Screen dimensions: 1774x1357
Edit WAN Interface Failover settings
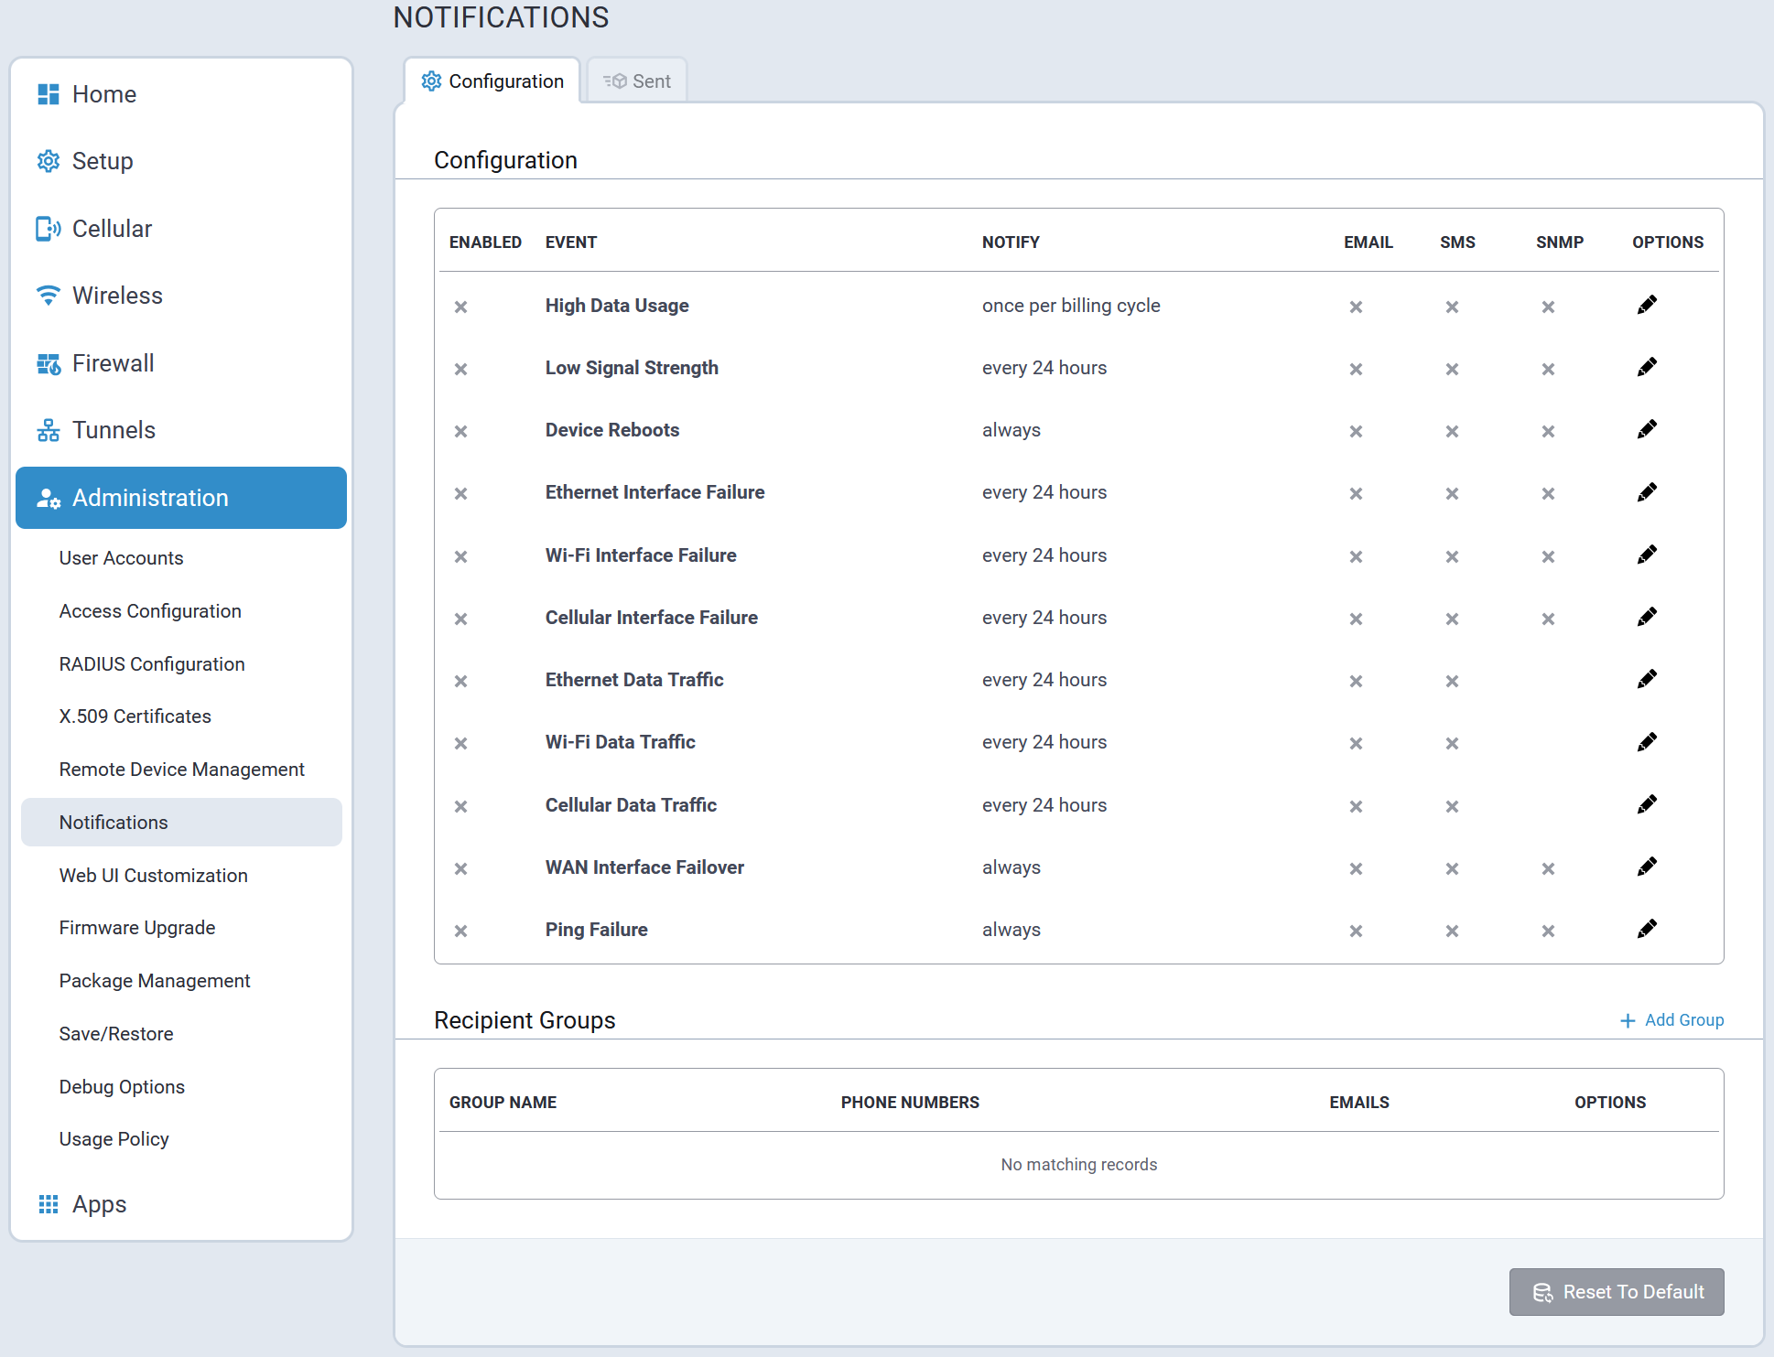pos(1647,867)
